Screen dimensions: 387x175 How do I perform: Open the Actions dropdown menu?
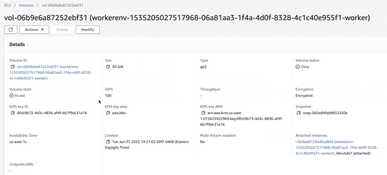pos(34,30)
